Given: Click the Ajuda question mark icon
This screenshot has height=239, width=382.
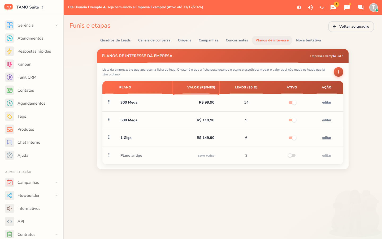Looking at the screenshot, I should [10, 155].
